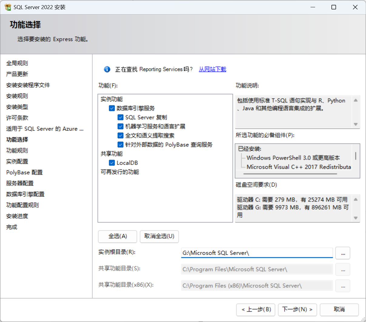This screenshot has width=366, height=322.
Task: Click the horizontal scrollbar in 必备组件 list
Action: 291,174
